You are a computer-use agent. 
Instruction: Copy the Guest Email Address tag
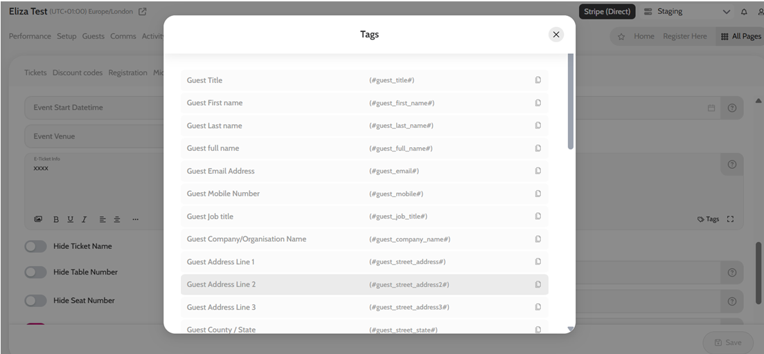[538, 171]
